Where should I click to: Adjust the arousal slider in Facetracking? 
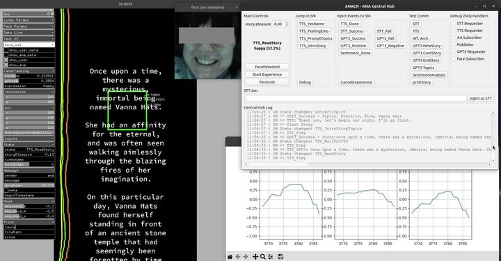click(29, 81)
